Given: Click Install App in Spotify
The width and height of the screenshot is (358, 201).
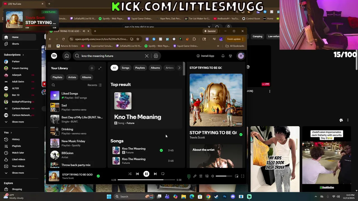Looking at the screenshot, I should pyautogui.click(x=205, y=56).
